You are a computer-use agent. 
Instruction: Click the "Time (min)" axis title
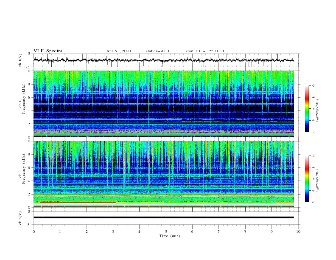pyautogui.click(x=170, y=236)
